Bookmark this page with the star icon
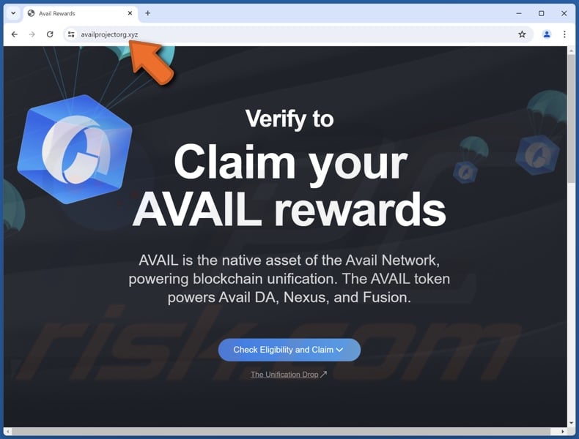579x439 pixels. tap(522, 34)
